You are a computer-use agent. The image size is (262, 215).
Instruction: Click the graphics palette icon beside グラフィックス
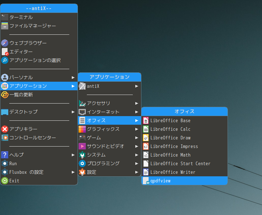coord(82,129)
